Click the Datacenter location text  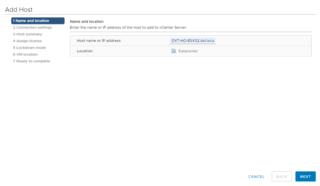(188, 51)
